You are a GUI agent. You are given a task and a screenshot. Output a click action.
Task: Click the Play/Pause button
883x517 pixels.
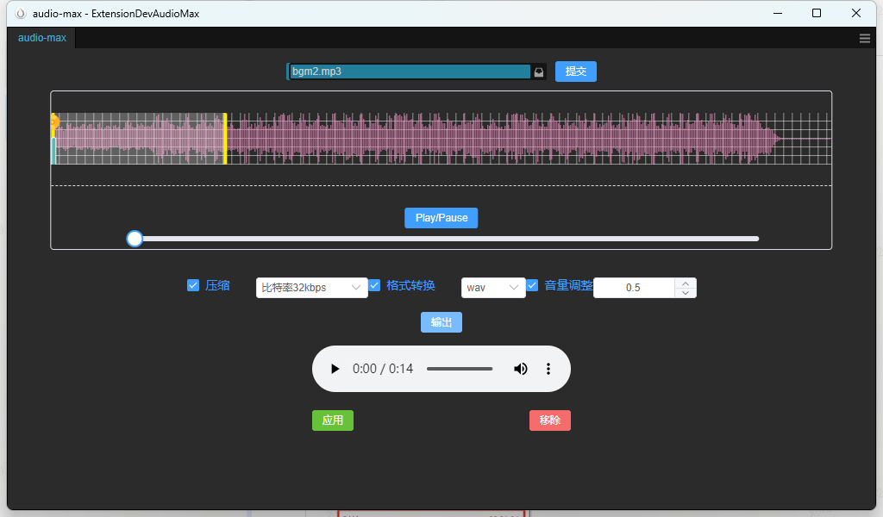pyautogui.click(x=441, y=218)
